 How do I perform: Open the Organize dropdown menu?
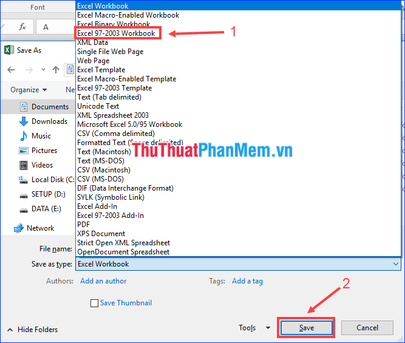[29, 90]
